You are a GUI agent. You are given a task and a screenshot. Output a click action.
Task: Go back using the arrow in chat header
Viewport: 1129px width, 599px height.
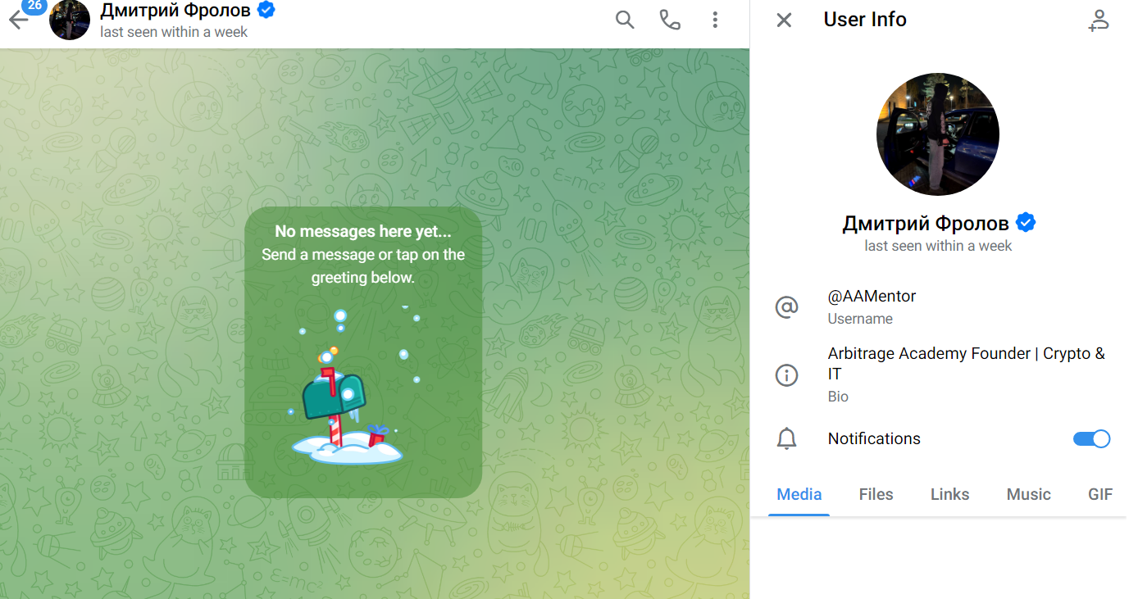pos(16,20)
